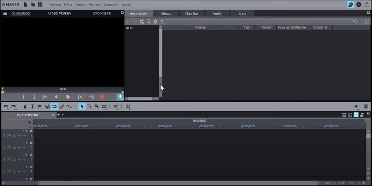The height and width of the screenshot is (186, 372).
Task: Toggle the folder tree view icon
Action: click(142, 21)
